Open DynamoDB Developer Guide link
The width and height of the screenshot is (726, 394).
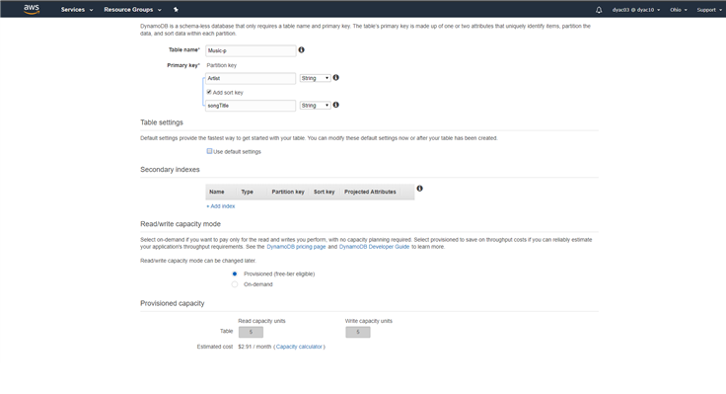(x=374, y=247)
